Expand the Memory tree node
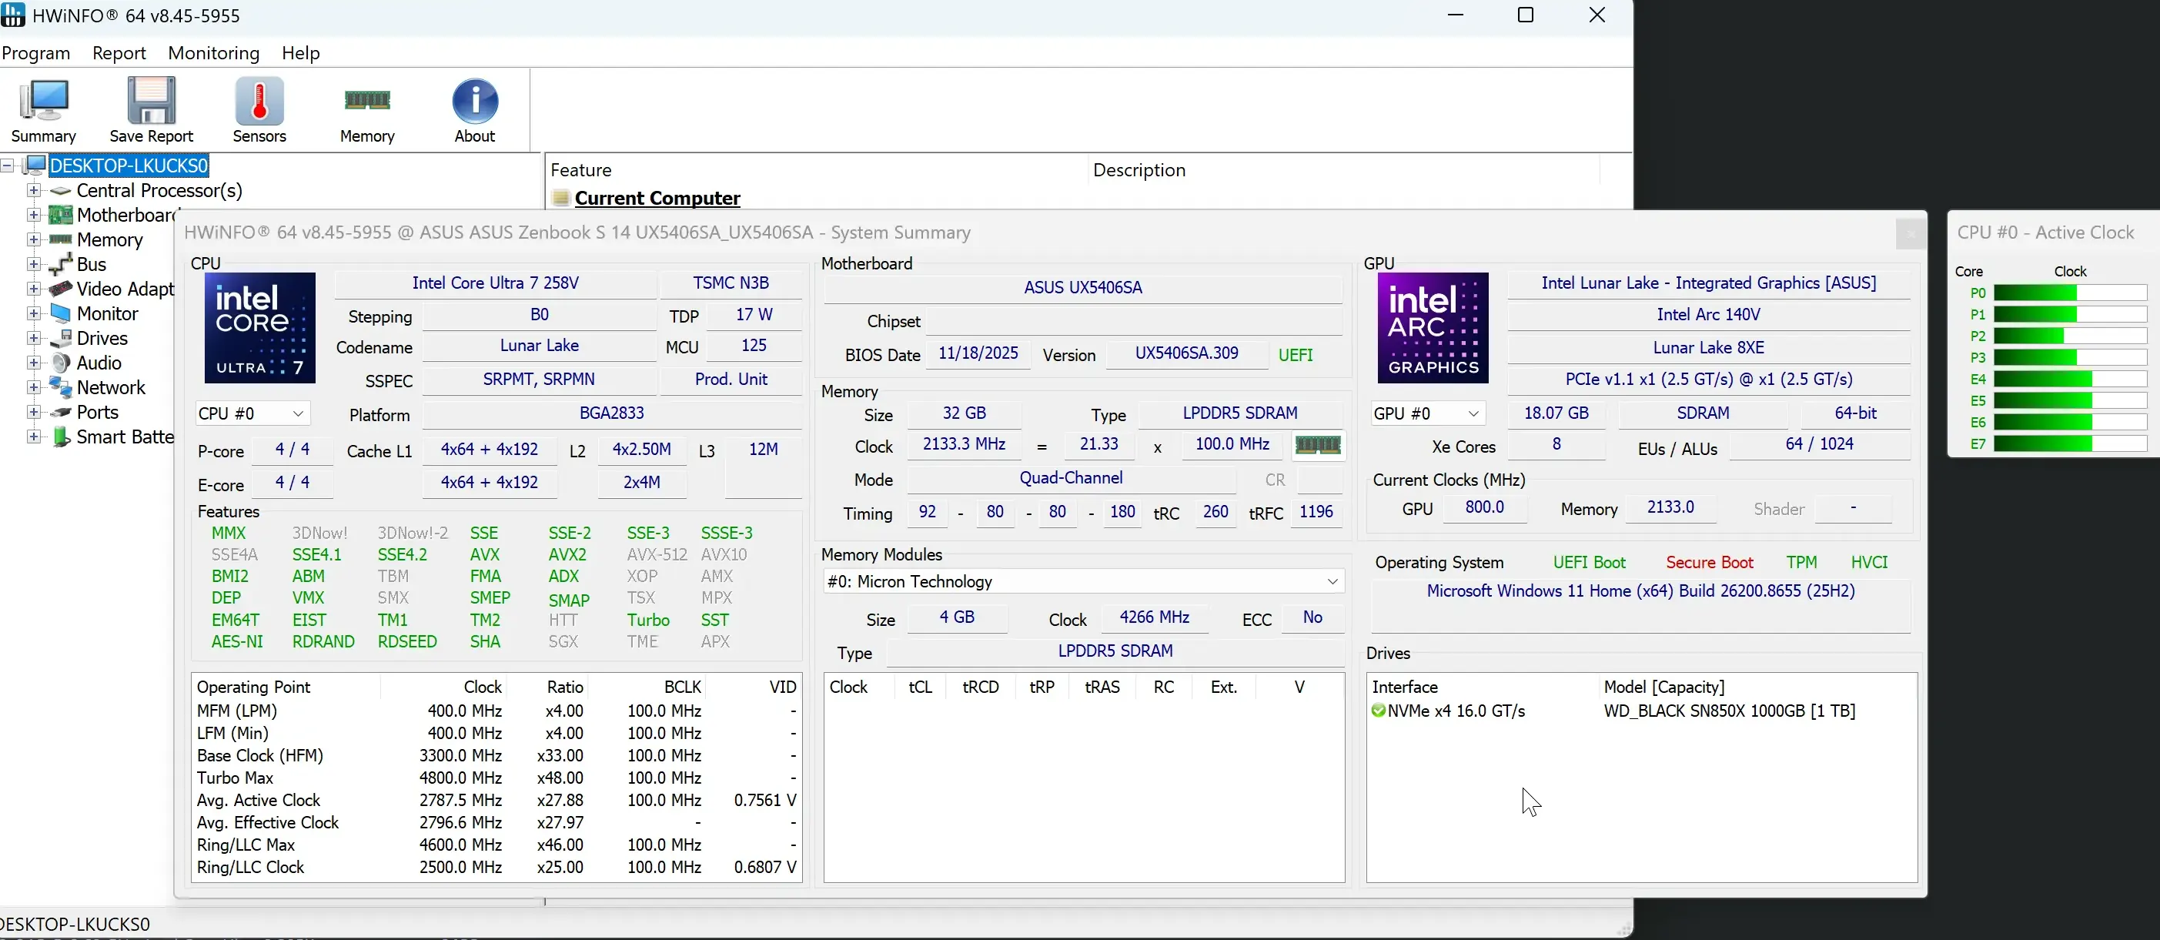 click(x=34, y=240)
